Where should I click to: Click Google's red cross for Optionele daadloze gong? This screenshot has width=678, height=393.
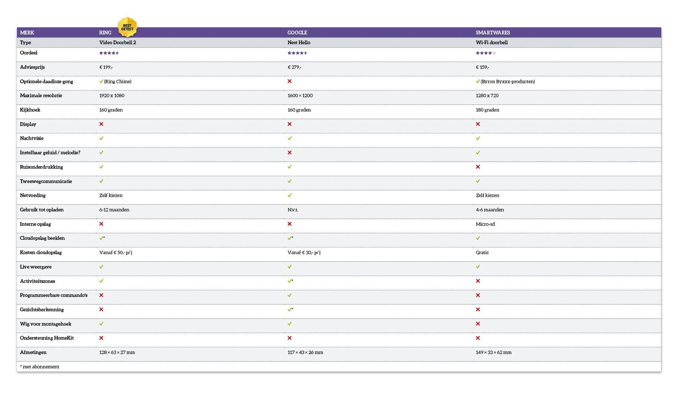[290, 81]
